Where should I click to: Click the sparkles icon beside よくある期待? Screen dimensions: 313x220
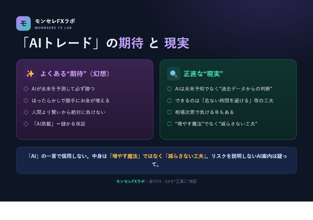30,74
